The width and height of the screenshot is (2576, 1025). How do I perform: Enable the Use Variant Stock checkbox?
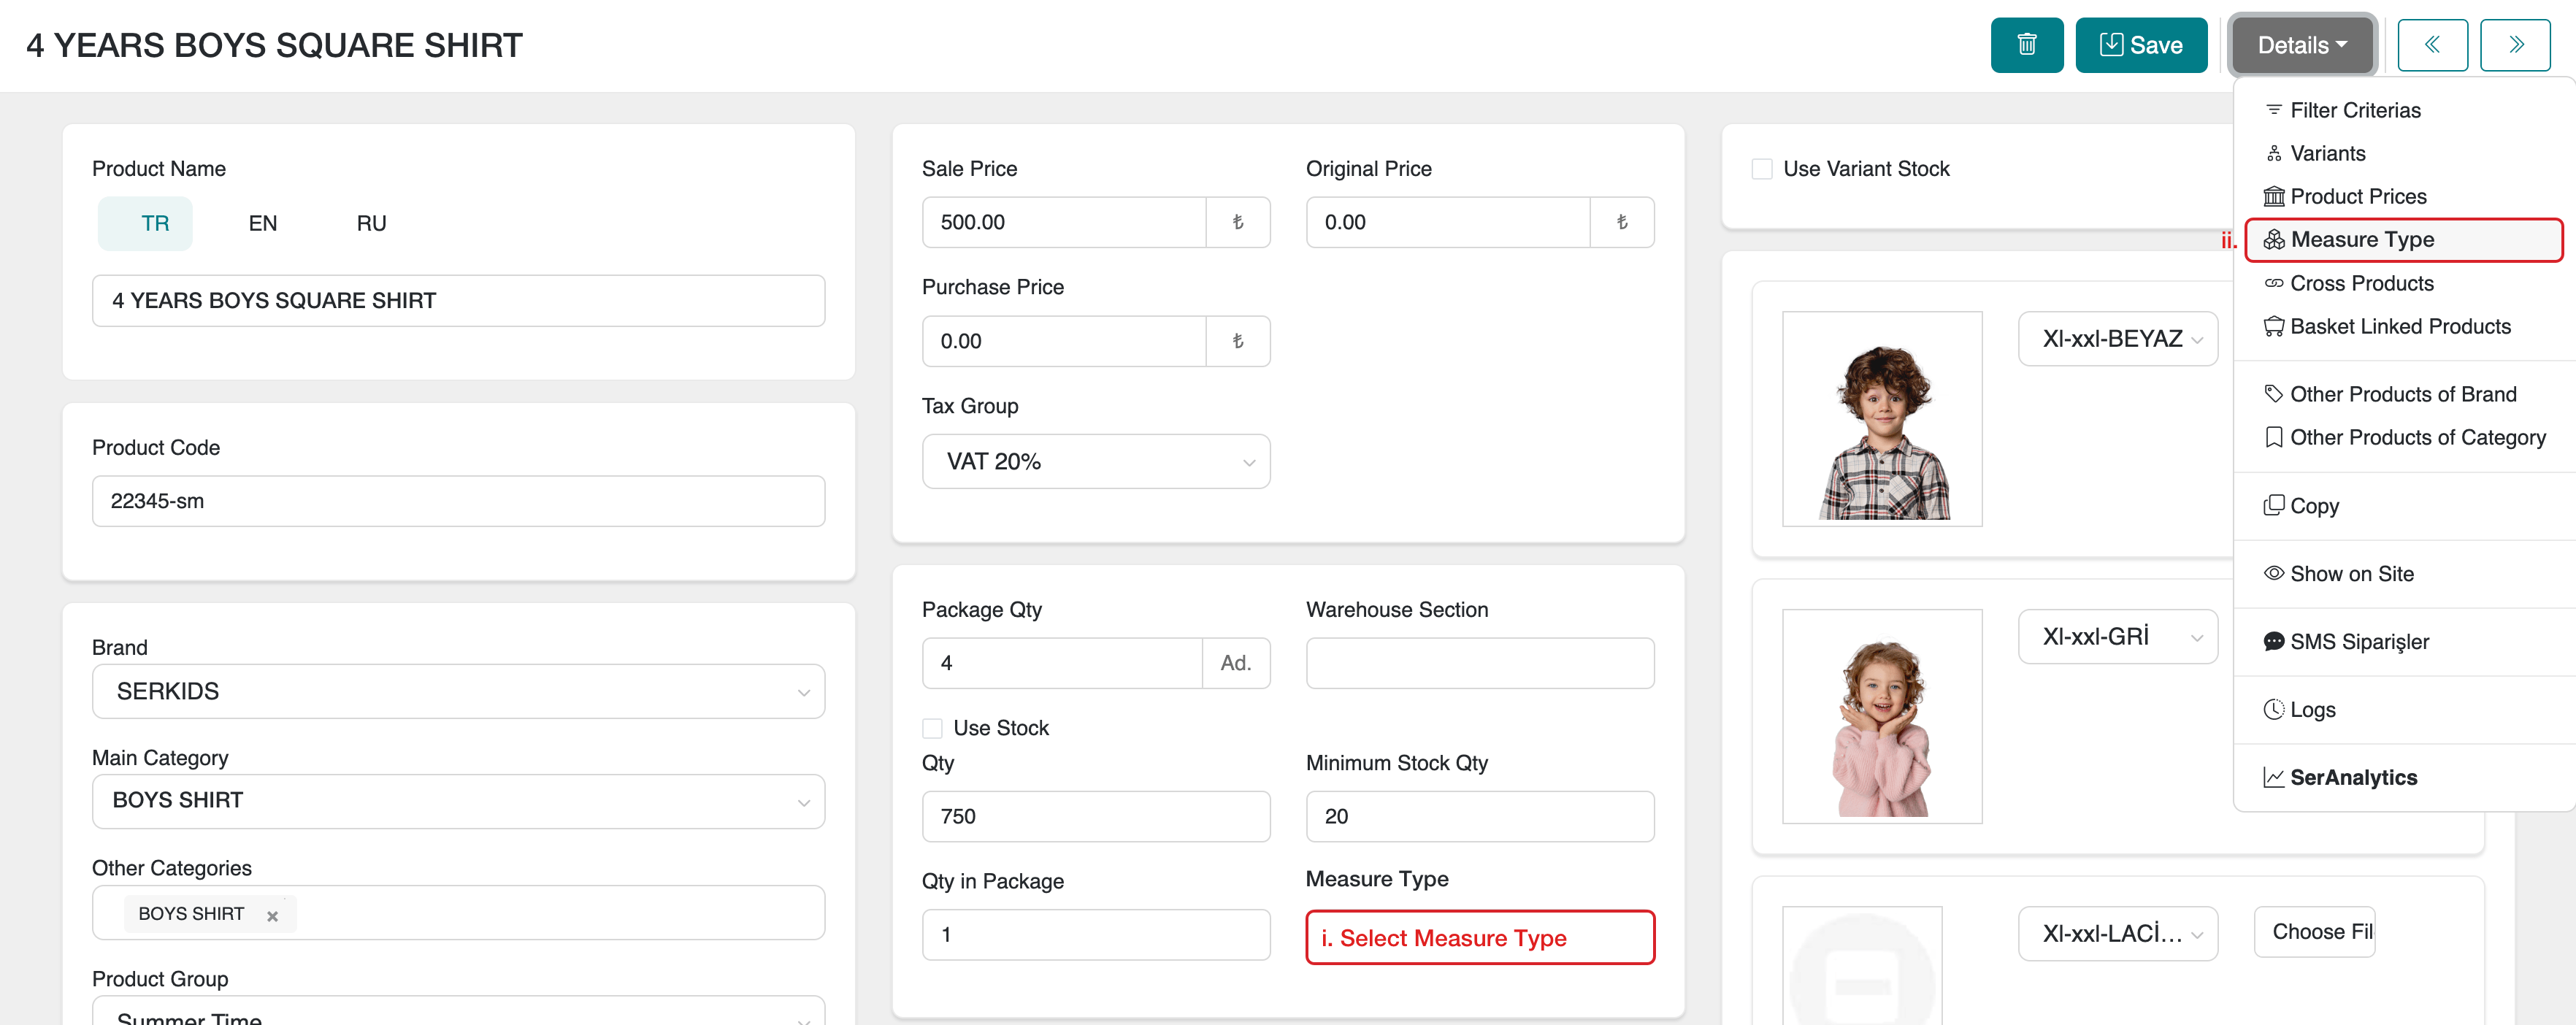coord(1762,169)
